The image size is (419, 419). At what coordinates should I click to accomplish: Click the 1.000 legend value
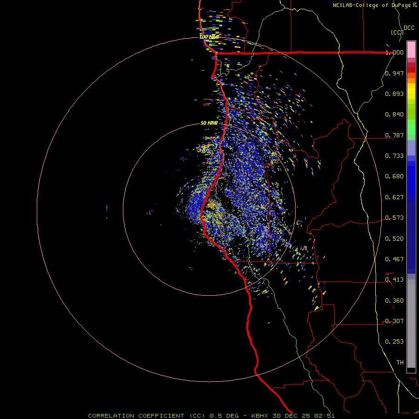pos(394,52)
